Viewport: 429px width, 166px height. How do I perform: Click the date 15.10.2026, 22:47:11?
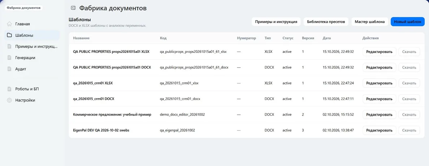(338, 99)
